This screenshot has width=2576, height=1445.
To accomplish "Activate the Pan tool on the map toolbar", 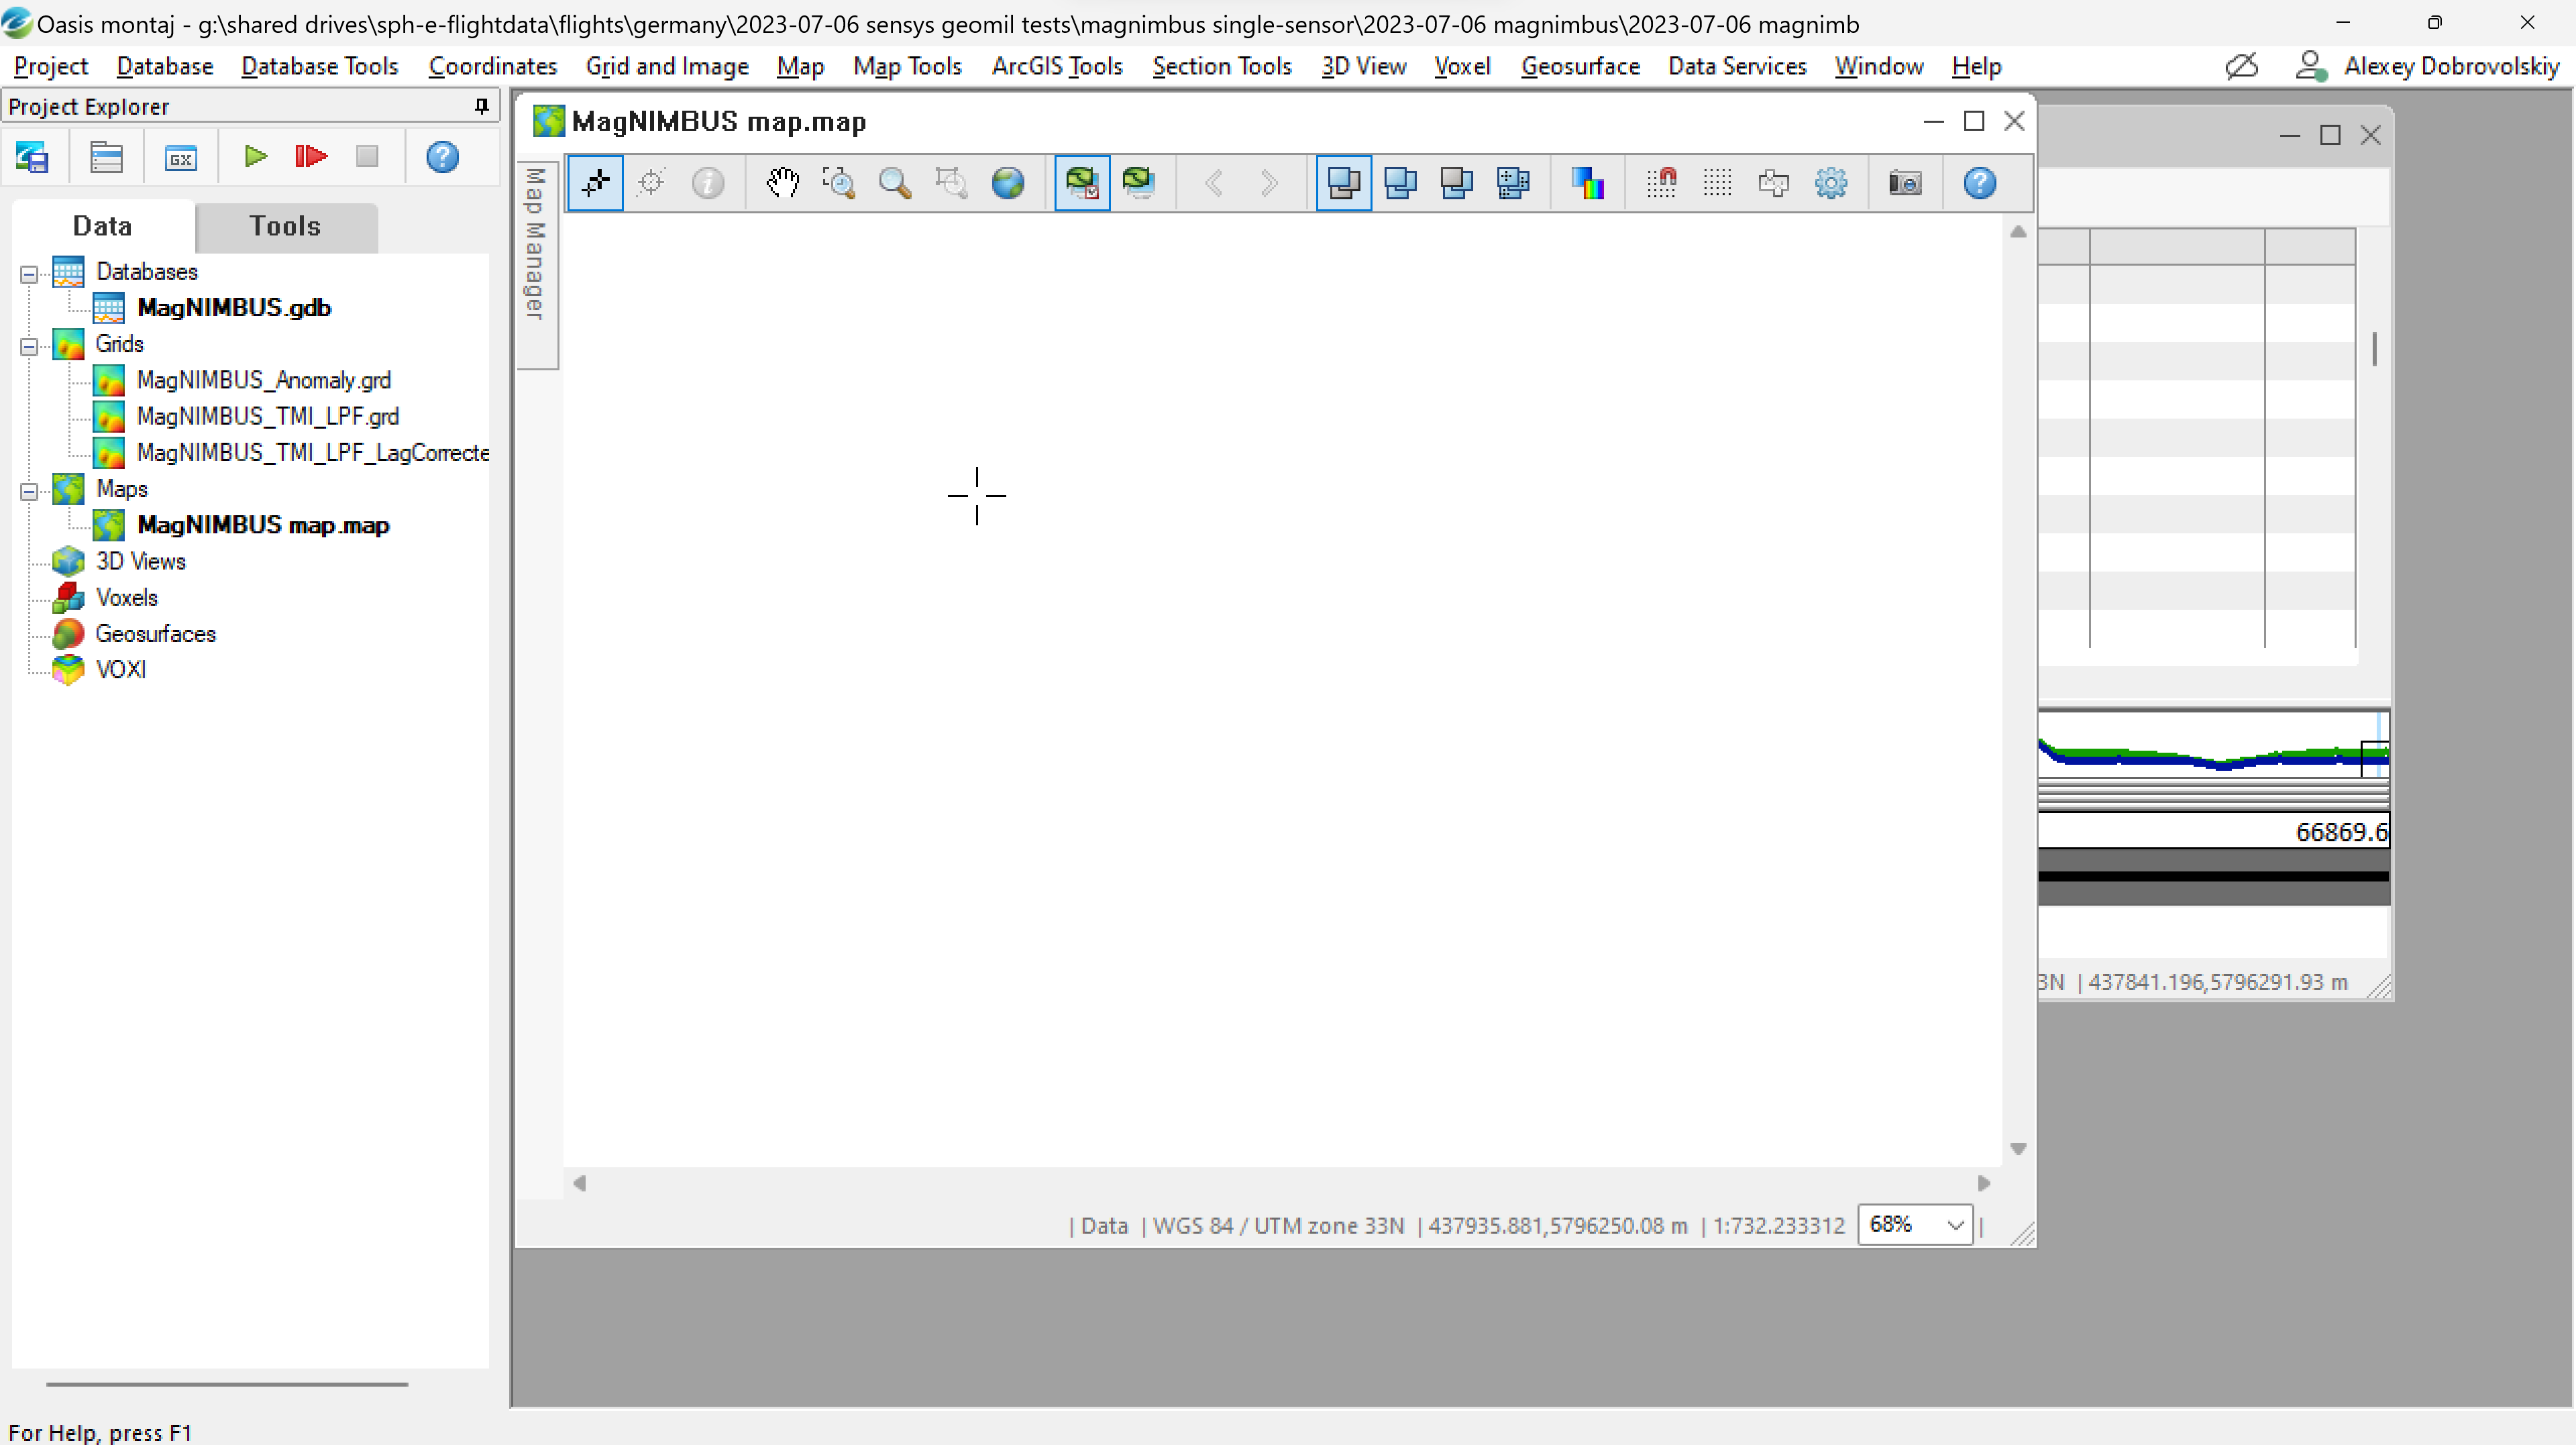I will click(x=783, y=183).
